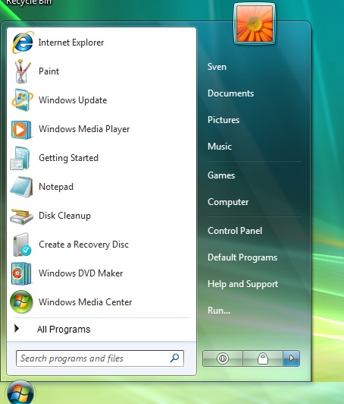Click the Disk Cleanup icon
The height and width of the screenshot is (404, 344).
[22, 216]
